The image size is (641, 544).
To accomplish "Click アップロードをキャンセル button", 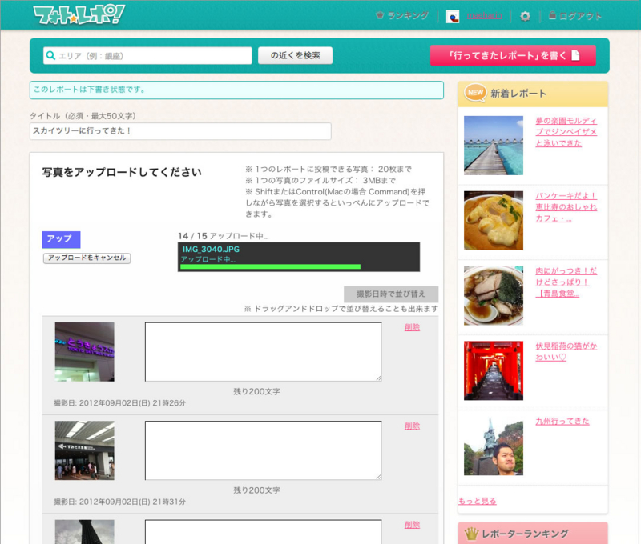I will pyautogui.click(x=87, y=258).
